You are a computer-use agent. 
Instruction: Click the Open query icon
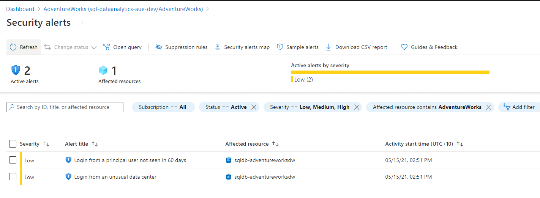(x=106, y=47)
